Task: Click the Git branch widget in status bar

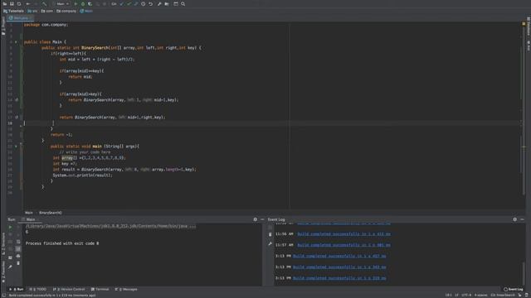Action: [x=503, y=296]
